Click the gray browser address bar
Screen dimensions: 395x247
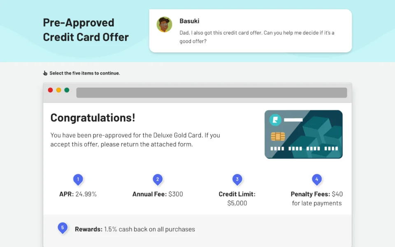click(x=211, y=93)
